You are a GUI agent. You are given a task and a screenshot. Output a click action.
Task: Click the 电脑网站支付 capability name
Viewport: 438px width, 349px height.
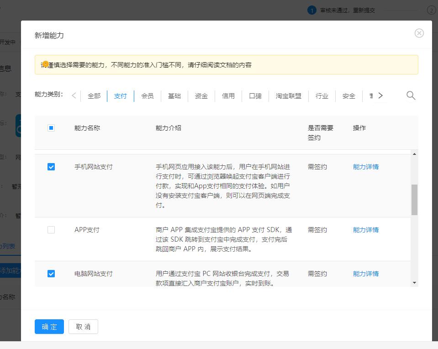coord(93,274)
